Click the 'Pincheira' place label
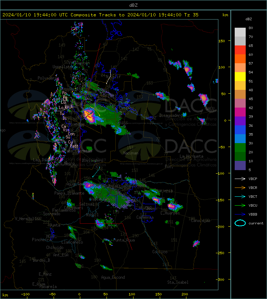 coord(42,240)
